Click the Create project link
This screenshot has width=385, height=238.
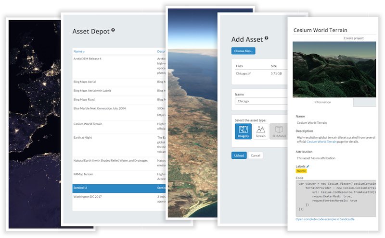coord(353,38)
